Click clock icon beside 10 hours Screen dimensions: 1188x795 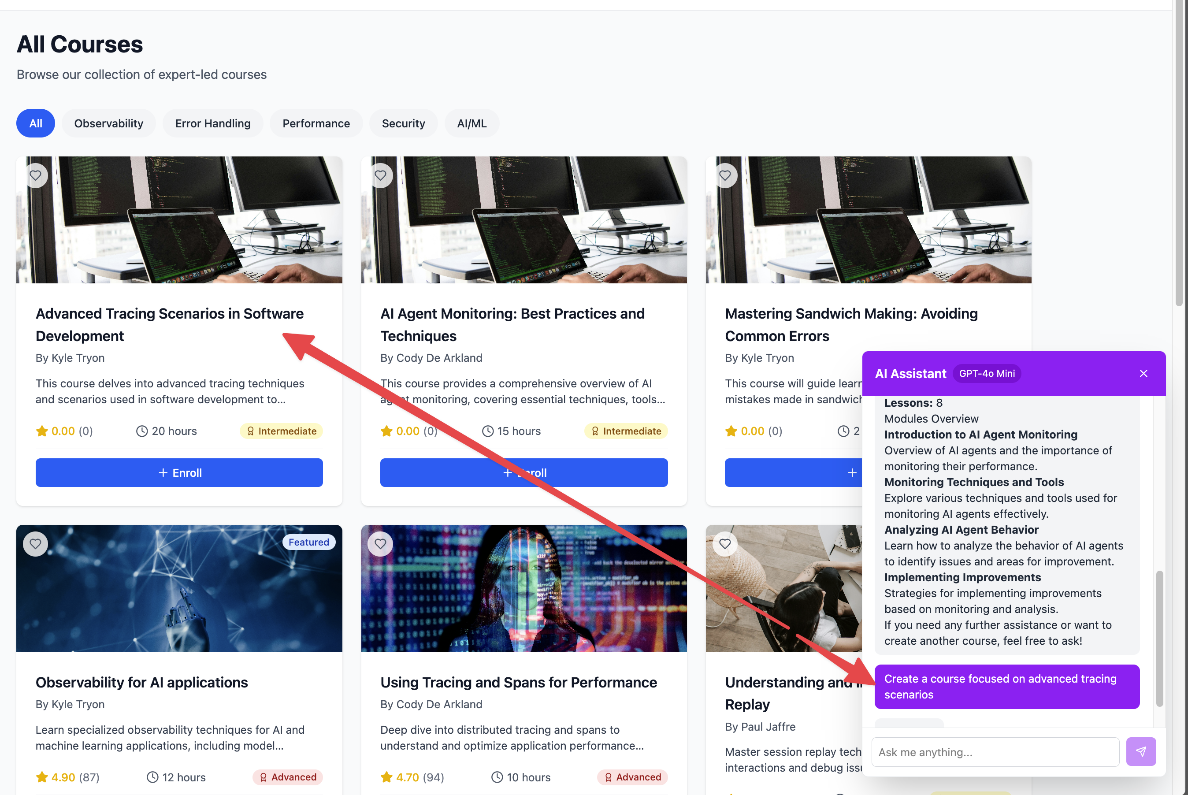pyautogui.click(x=497, y=777)
